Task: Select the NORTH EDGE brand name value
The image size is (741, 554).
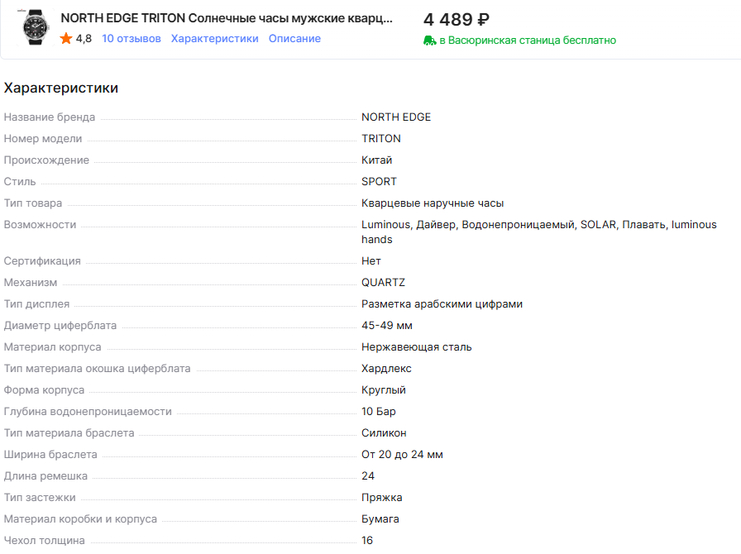Action: tap(396, 117)
